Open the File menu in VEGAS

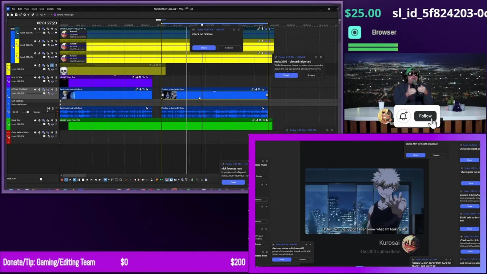coord(14,9)
